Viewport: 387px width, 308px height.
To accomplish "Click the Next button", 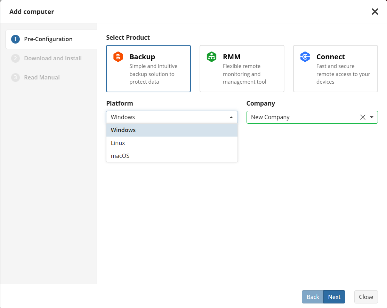I will pyautogui.click(x=334, y=297).
